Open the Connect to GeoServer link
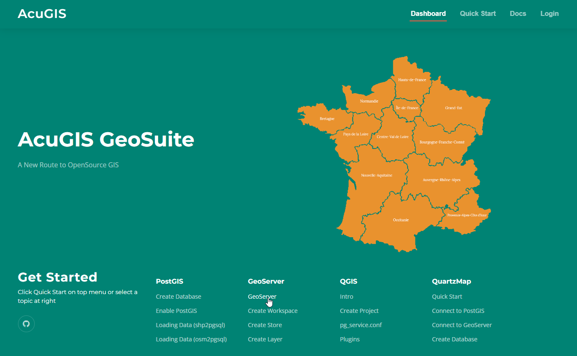577x356 pixels. 462,325
